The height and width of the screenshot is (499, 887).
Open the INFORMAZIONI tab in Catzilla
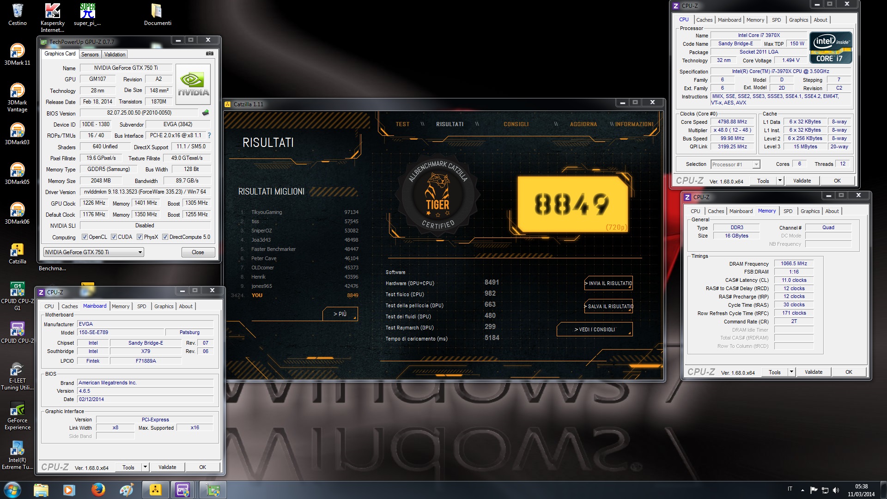[634, 124]
